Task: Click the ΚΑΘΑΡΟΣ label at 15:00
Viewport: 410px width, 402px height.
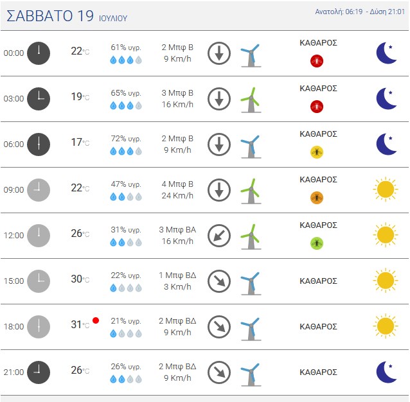Action: [318, 281]
